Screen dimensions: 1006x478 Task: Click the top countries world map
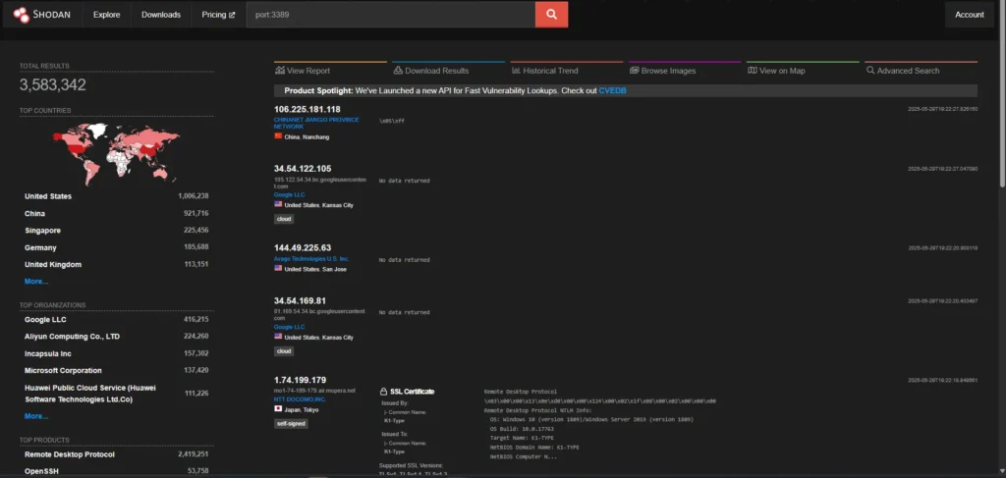pos(116,152)
